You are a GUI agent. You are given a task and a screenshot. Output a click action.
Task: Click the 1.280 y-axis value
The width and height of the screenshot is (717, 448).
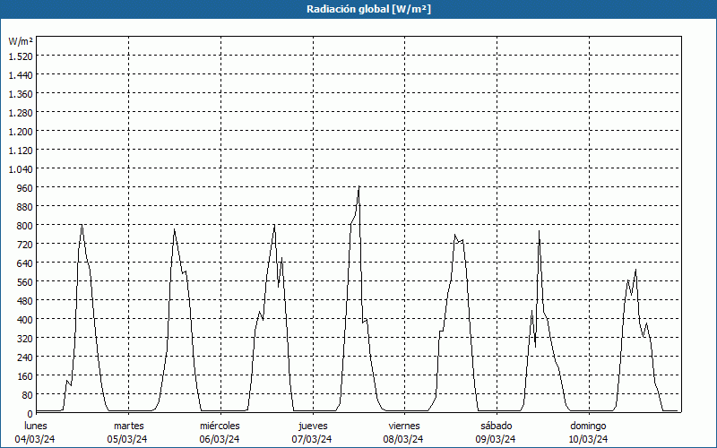click(x=21, y=113)
